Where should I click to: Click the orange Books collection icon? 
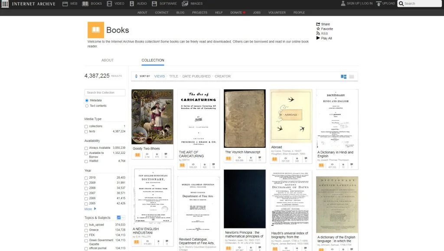(x=96, y=30)
